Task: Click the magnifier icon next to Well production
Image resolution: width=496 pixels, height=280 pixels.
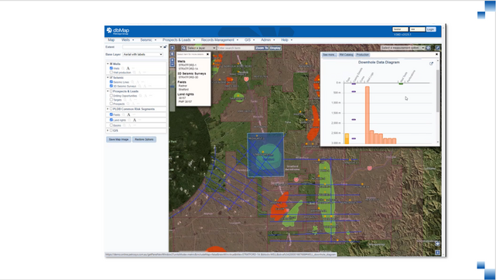Action: click(135, 73)
